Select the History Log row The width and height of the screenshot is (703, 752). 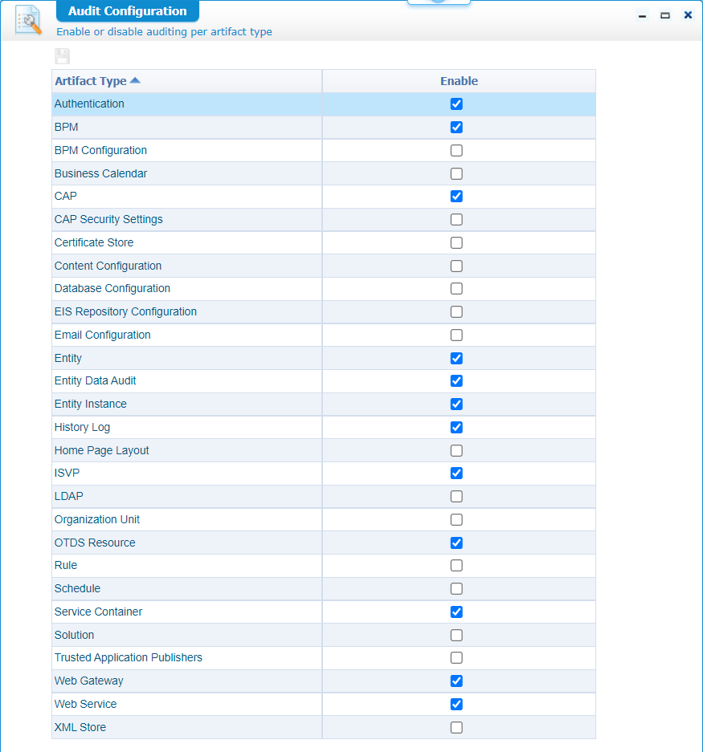(324, 427)
